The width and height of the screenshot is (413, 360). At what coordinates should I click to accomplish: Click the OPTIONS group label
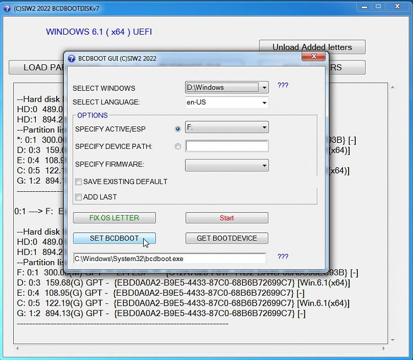tap(93, 115)
